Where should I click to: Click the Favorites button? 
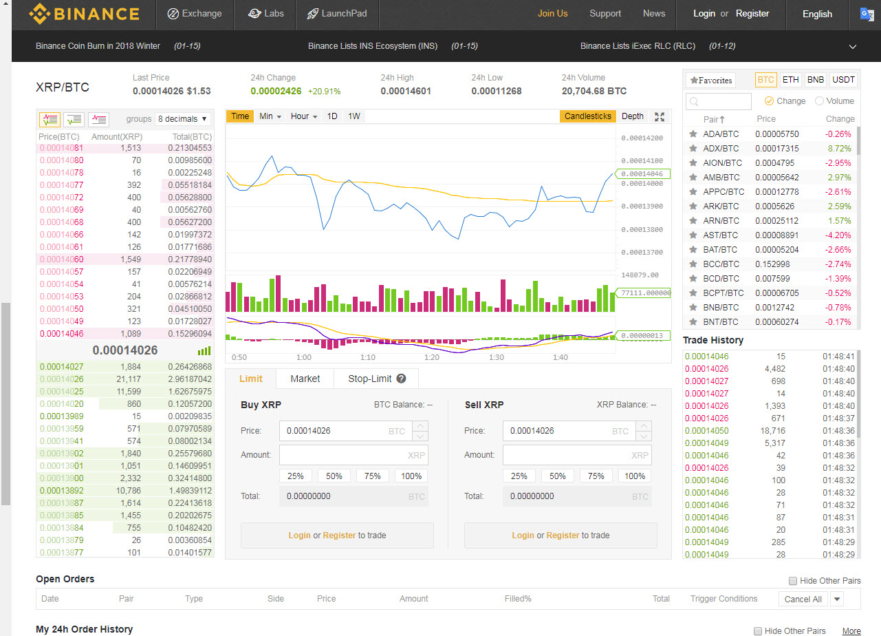click(x=710, y=81)
